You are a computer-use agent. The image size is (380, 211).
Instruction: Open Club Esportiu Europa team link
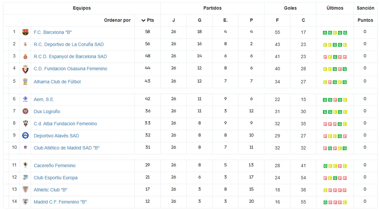[56, 178]
